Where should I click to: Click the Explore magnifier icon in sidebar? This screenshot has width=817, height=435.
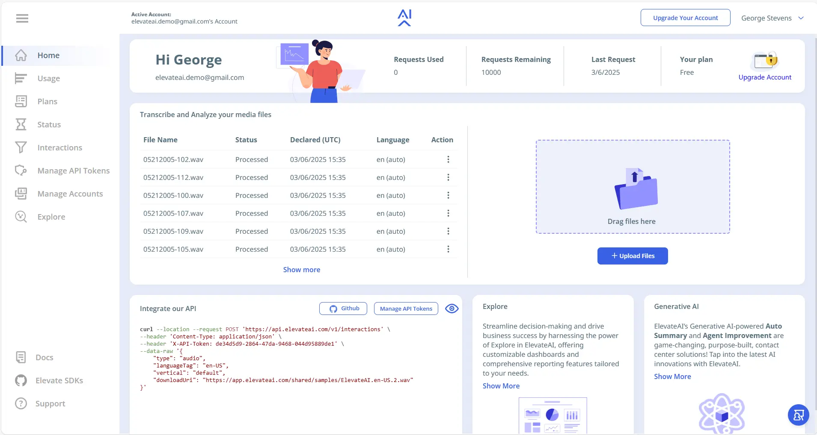tap(21, 217)
